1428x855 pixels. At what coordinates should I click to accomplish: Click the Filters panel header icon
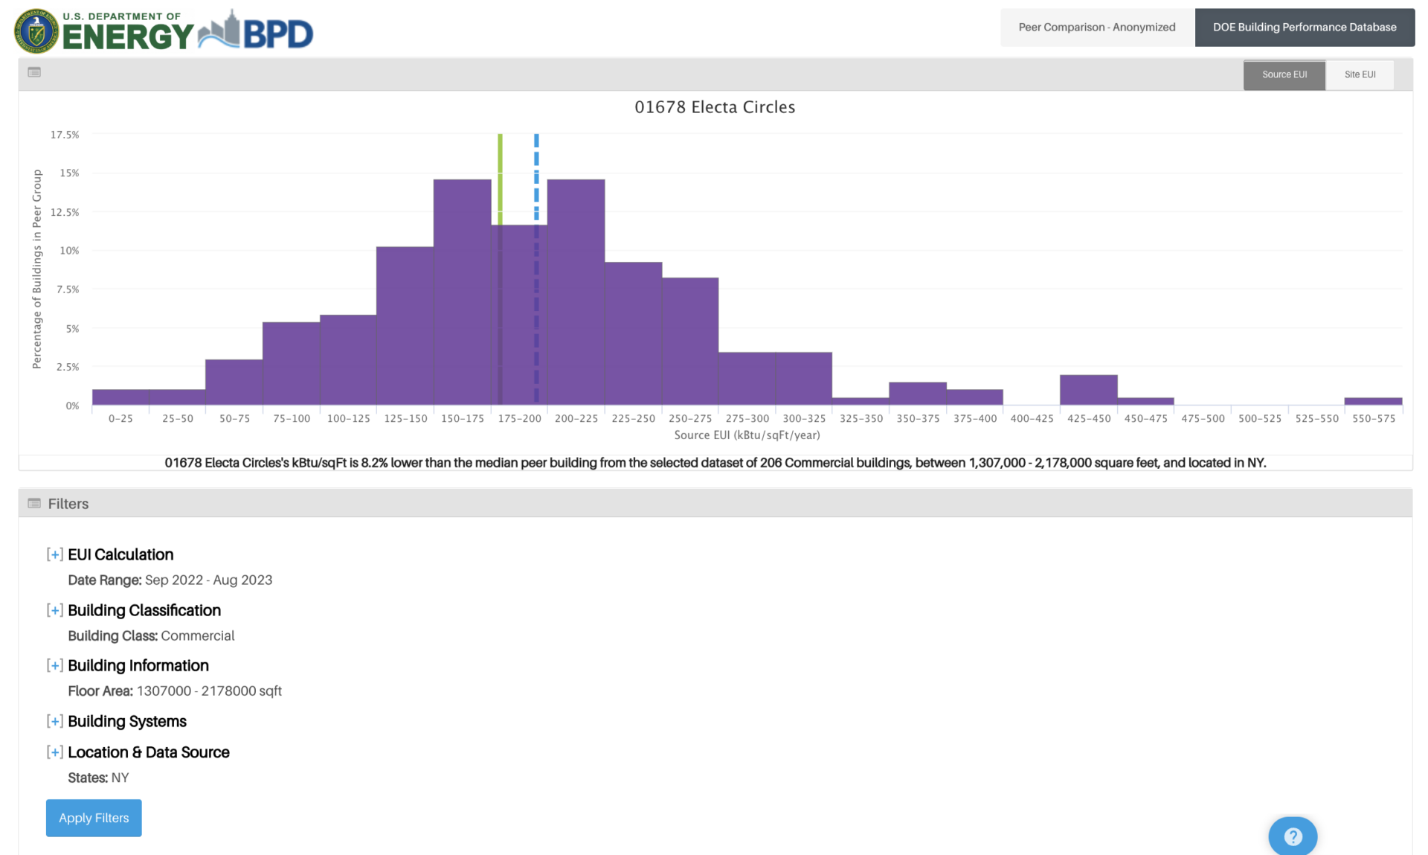coord(34,504)
